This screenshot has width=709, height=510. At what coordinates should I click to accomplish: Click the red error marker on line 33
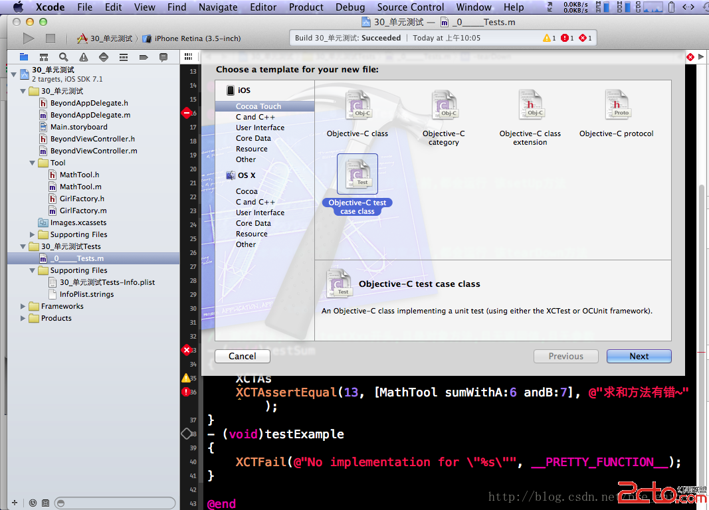[187, 350]
